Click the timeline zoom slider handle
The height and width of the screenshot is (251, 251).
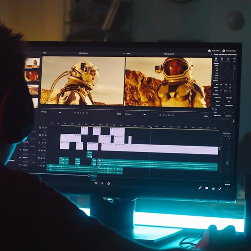coord(89,176)
